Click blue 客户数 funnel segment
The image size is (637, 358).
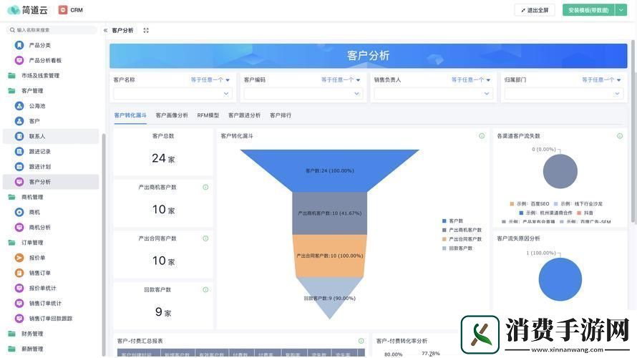[x=329, y=170]
